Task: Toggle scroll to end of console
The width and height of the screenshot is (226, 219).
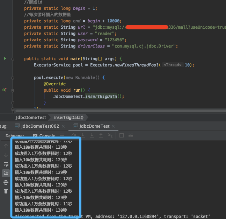Action: pyautogui.click(x=6, y=173)
